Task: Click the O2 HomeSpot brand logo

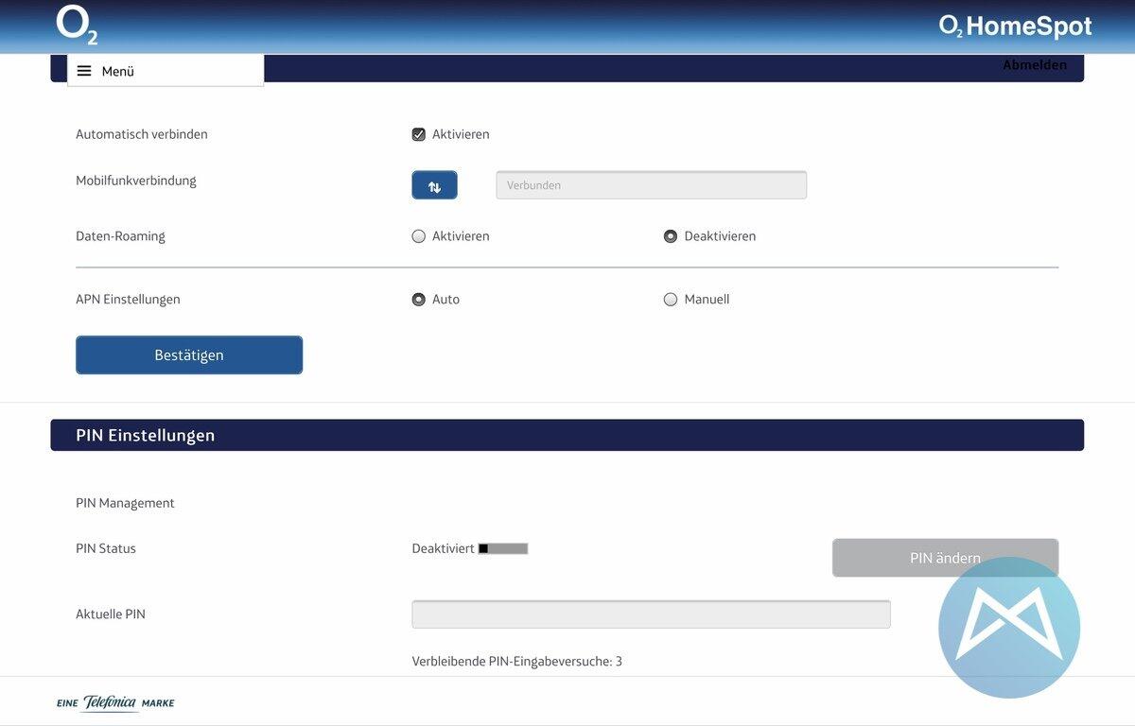Action: [1015, 26]
